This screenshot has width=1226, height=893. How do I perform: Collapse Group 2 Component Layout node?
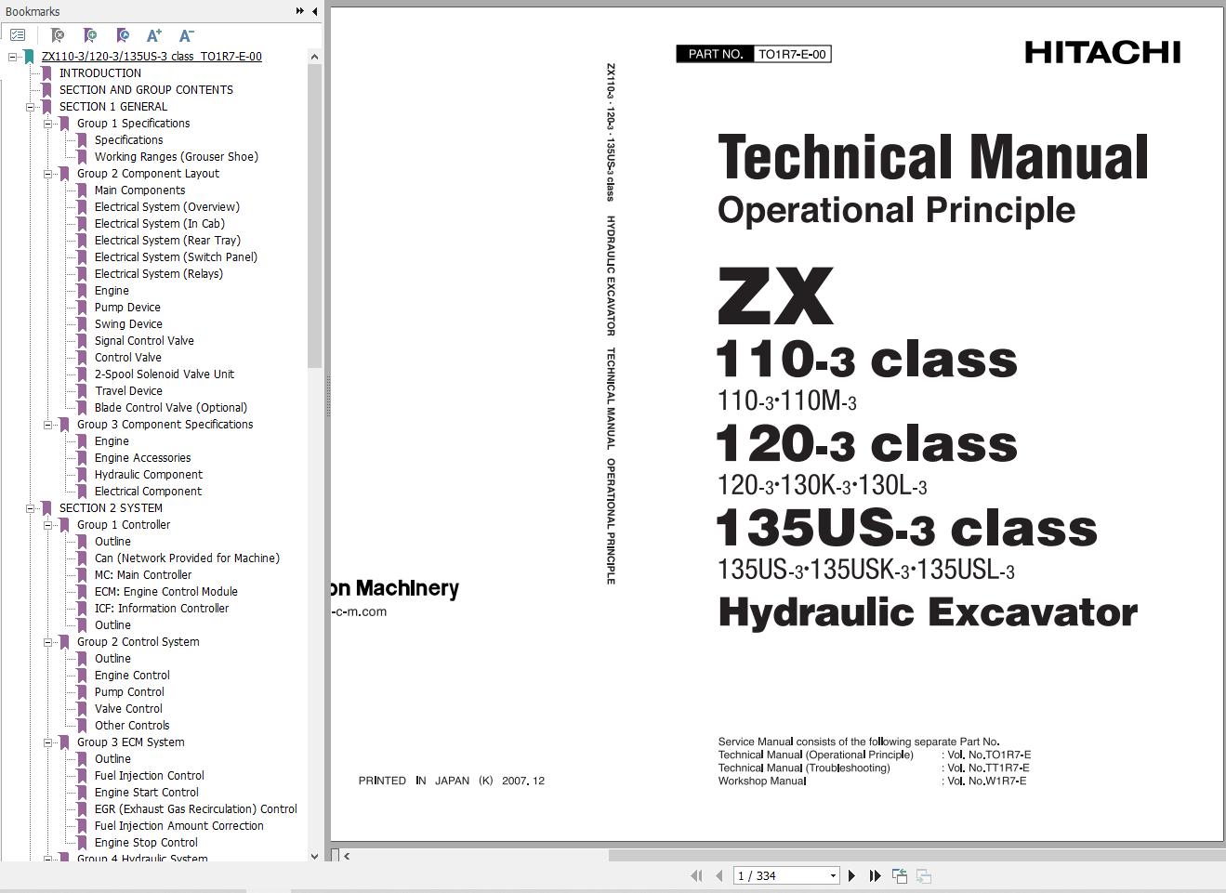click(x=48, y=174)
